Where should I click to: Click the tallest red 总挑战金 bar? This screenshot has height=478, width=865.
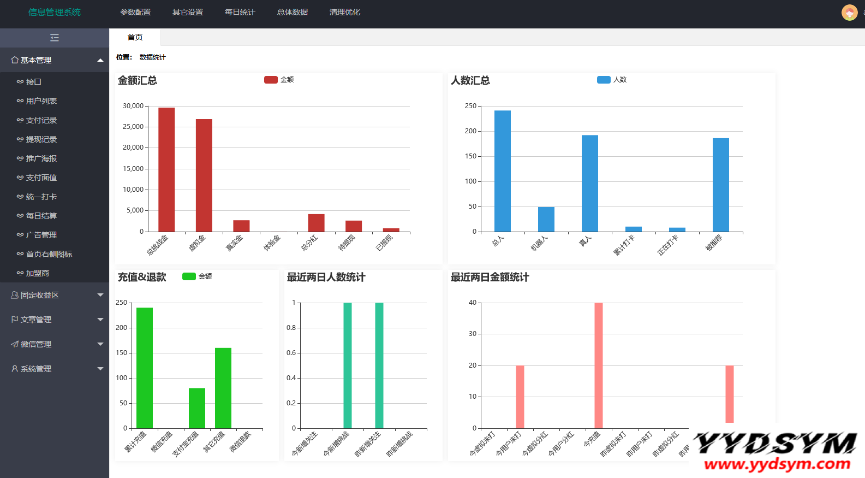point(166,169)
